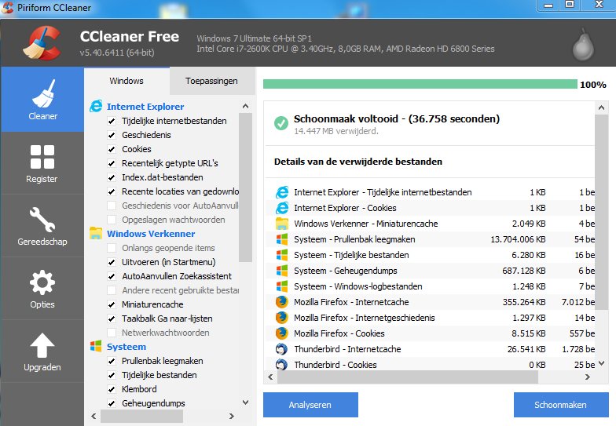Click results pane down scroll arrow
This screenshot has height=426, width=616.
click(601, 364)
